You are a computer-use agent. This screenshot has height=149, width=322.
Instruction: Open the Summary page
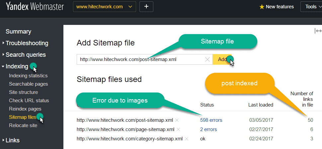point(19,32)
